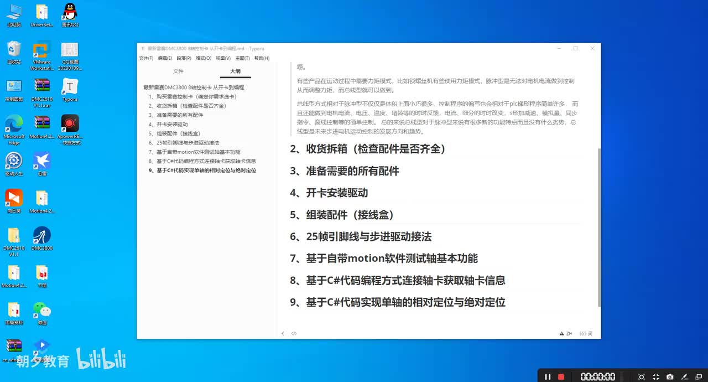The height and width of the screenshot is (382, 708).
Task: Toggle source code mode in Typora
Action: (x=294, y=333)
